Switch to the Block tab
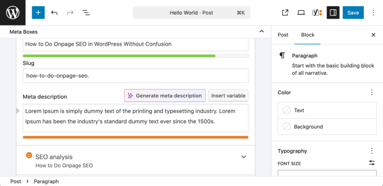The height and width of the screenshot is (186, 383). [x=307, y=35]
